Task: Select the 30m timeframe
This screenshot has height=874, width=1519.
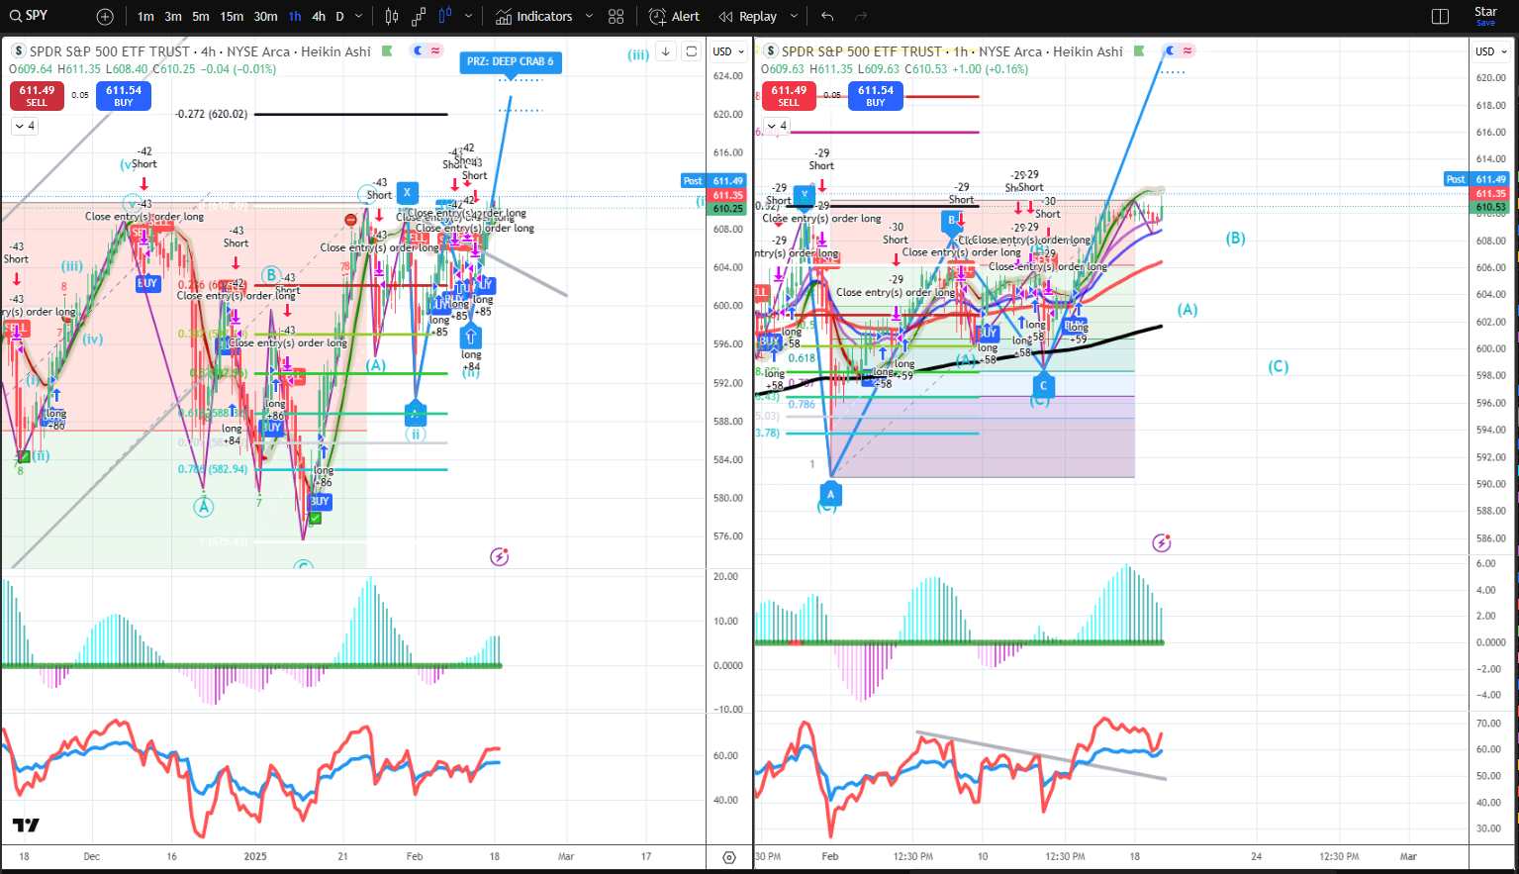Action: point(265,17)
